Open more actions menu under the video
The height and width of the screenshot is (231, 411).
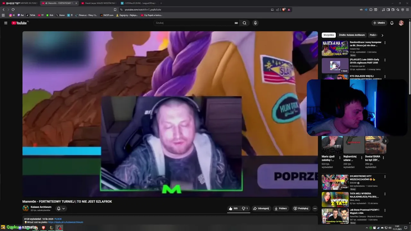315,208
